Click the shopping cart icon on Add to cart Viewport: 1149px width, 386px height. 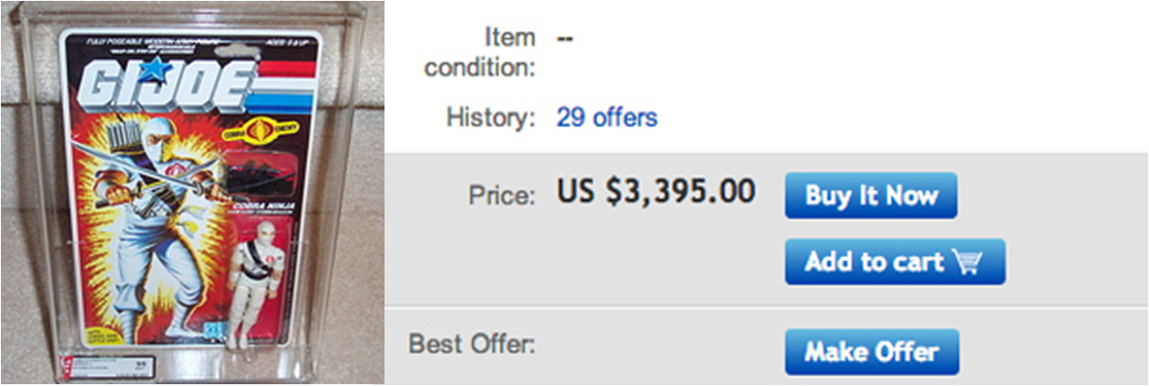click(x=968, y=263)
